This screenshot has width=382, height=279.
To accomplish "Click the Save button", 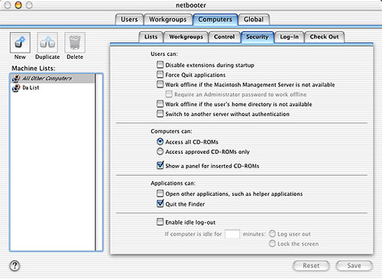I will (x=354, y=266).
